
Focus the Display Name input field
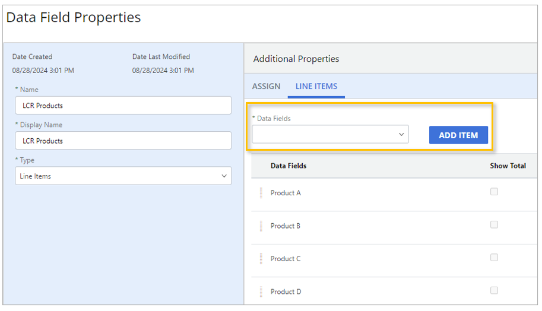coord(123,141)
